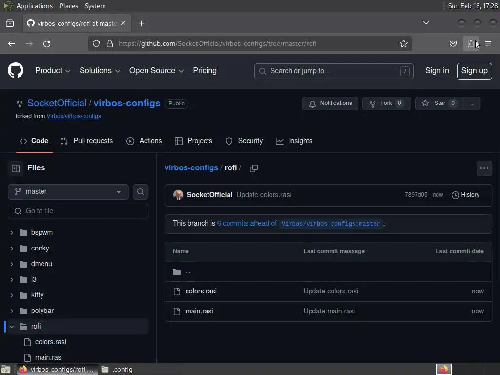500x375 pixels.
Task: Expand the kitty folder
Action: (x=12, y=295)
